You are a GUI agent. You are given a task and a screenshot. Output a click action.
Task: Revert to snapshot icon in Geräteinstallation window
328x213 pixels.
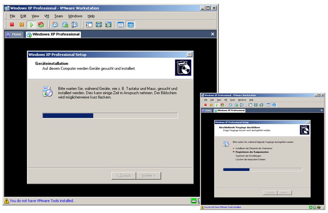[65, 25]
